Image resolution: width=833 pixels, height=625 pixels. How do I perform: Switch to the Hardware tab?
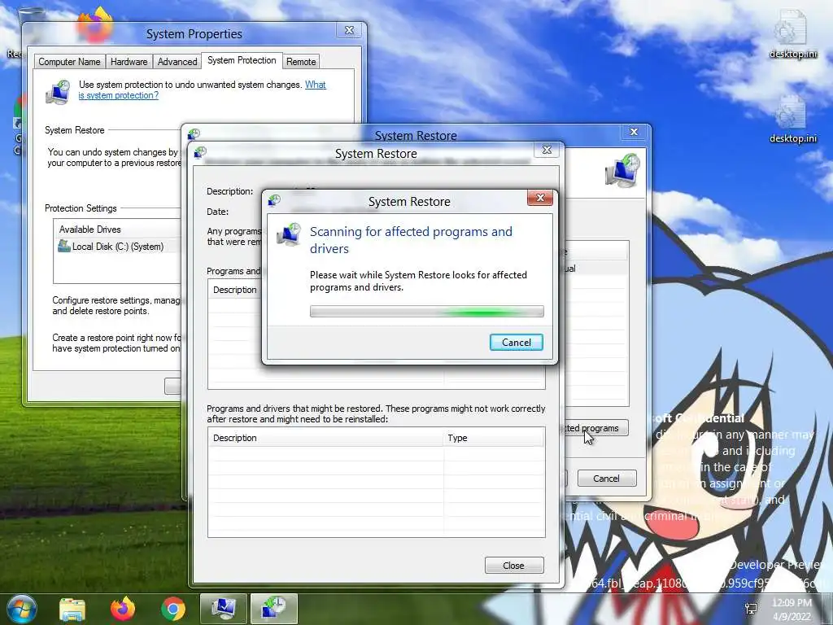pos(129,62)
